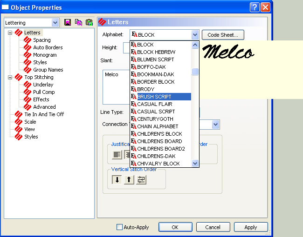Image resolution: width=303 pixels, height=237 pixels.
Task: Collapse the Top Stitching tree node
Action: pos(10,77)
